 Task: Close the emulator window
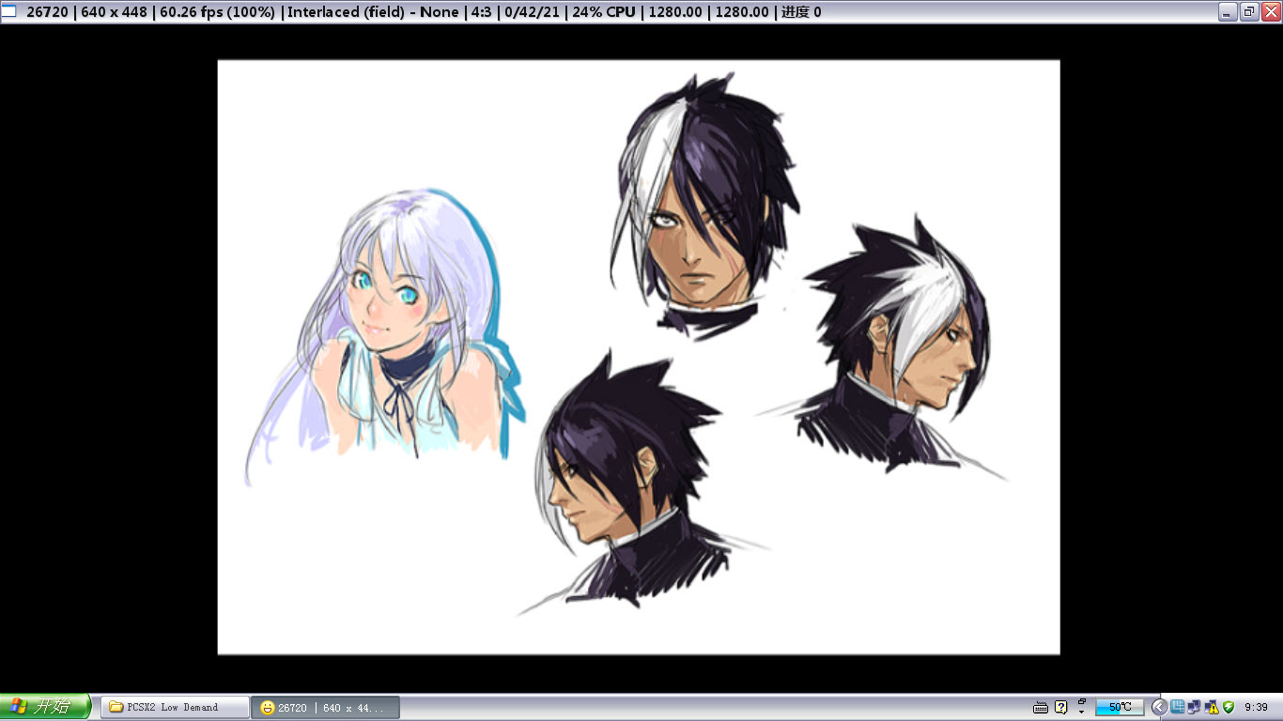(x=1271, y=12)
